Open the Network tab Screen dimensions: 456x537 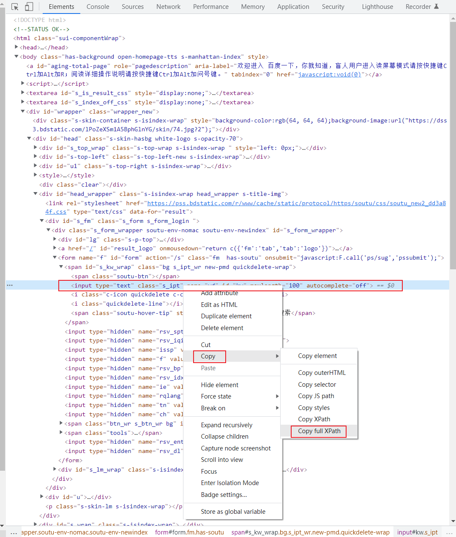point(168,7)
